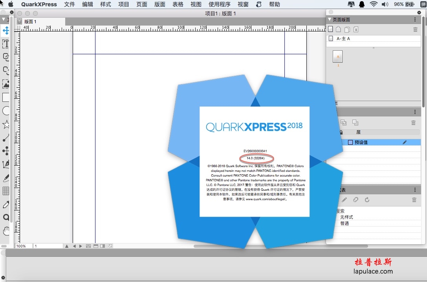The image size is (427, 282).
Task: Click the 100% zoom field
Action: 24,246
